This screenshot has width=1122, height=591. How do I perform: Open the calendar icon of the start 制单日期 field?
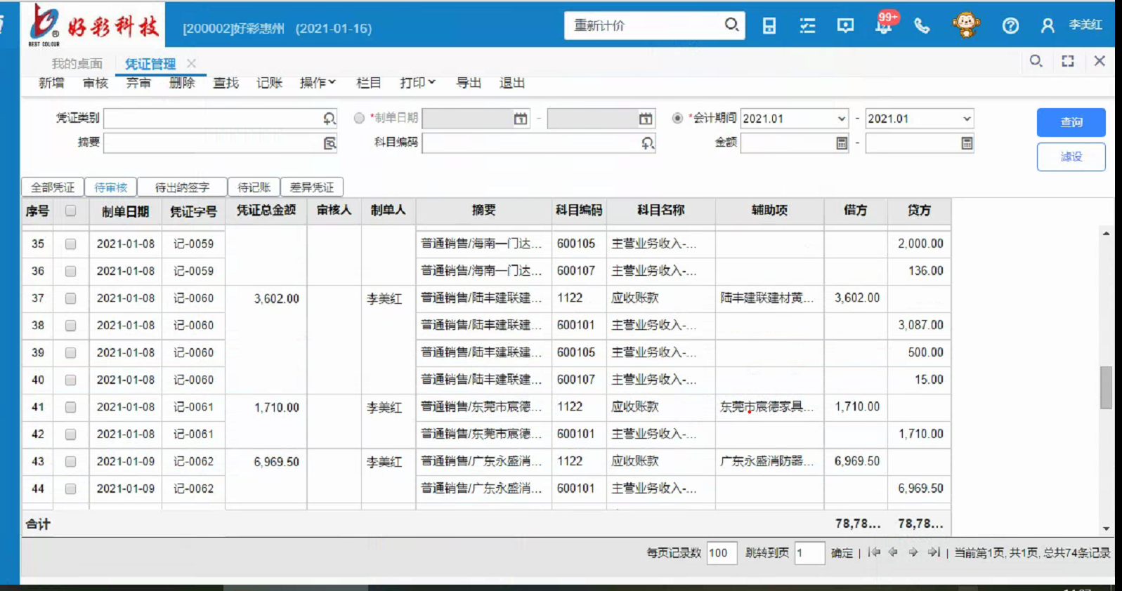[520, 119]
